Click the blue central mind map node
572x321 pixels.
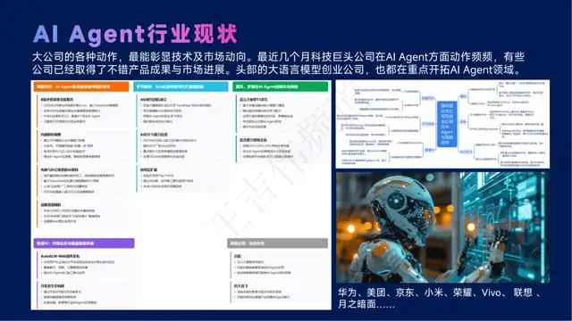coord(447,124)
